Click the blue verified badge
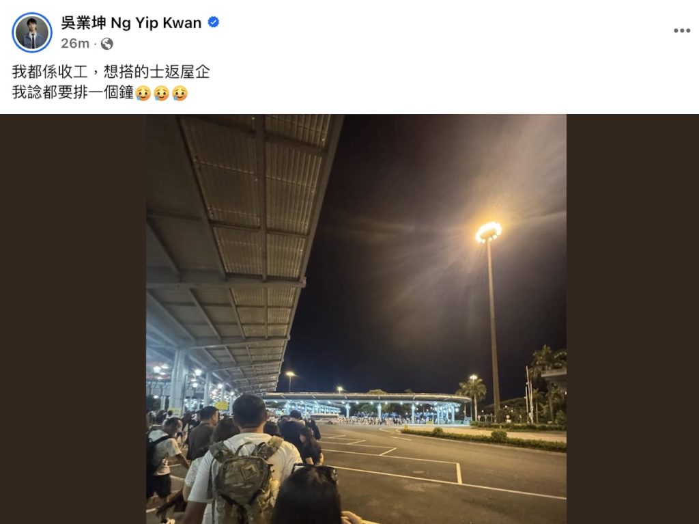The height and width of the screenshot is (524, 699). pos(214,22)
